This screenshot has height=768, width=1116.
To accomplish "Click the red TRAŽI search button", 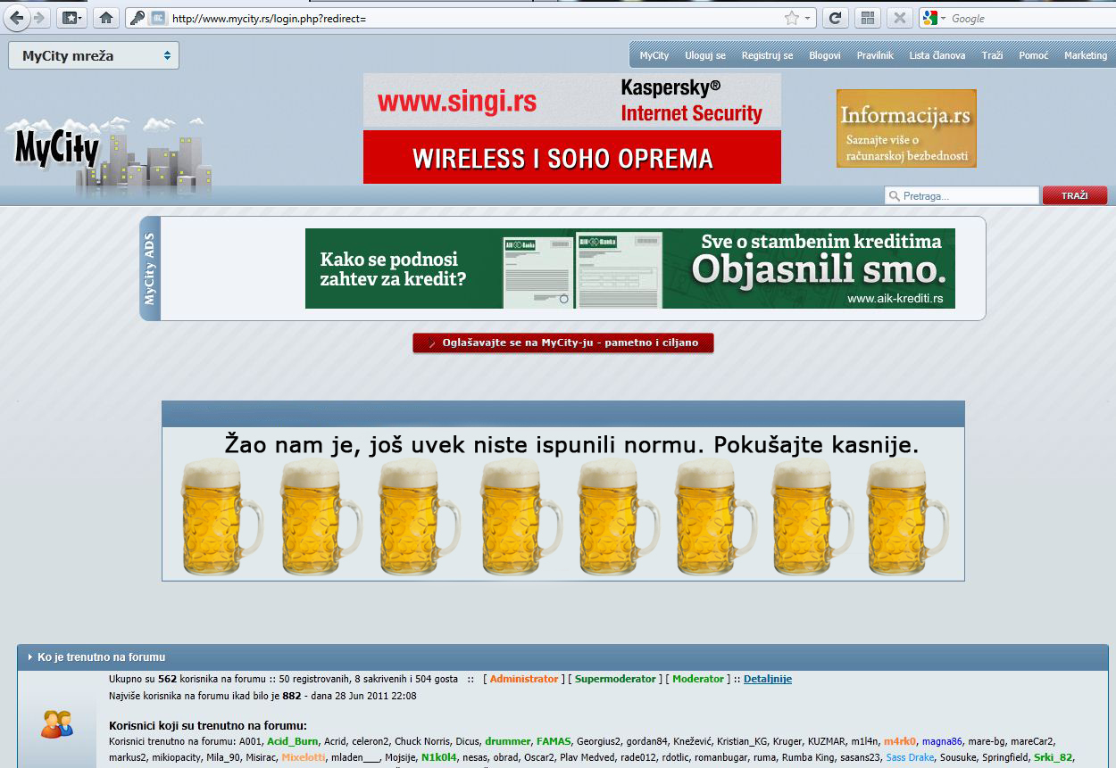I will coord(1075,195).
